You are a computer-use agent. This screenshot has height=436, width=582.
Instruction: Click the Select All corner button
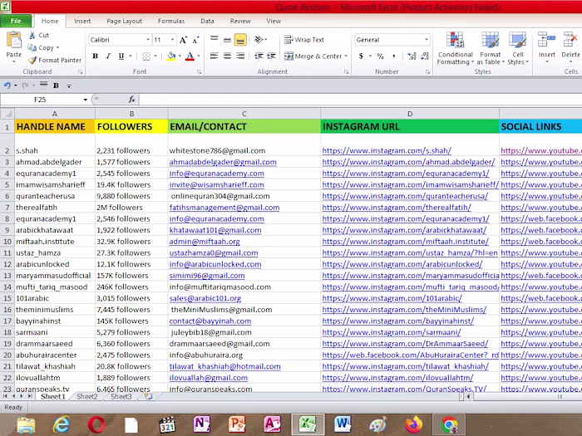click(7, 114)
